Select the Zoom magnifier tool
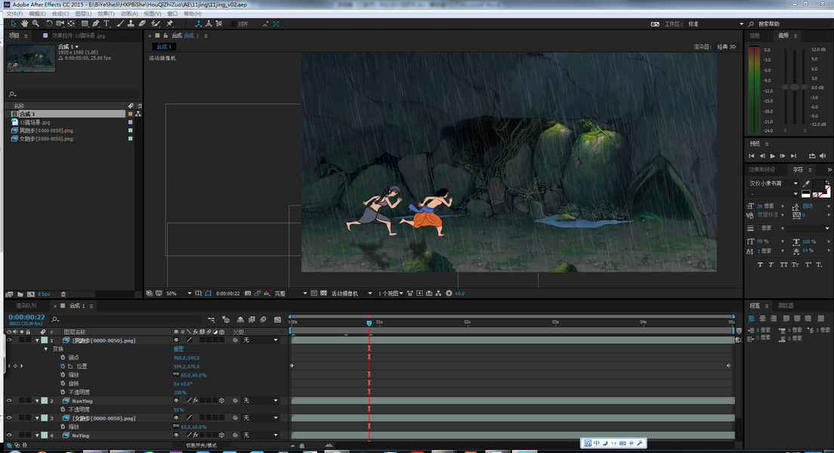834x453 pixels. pos(36,23)
